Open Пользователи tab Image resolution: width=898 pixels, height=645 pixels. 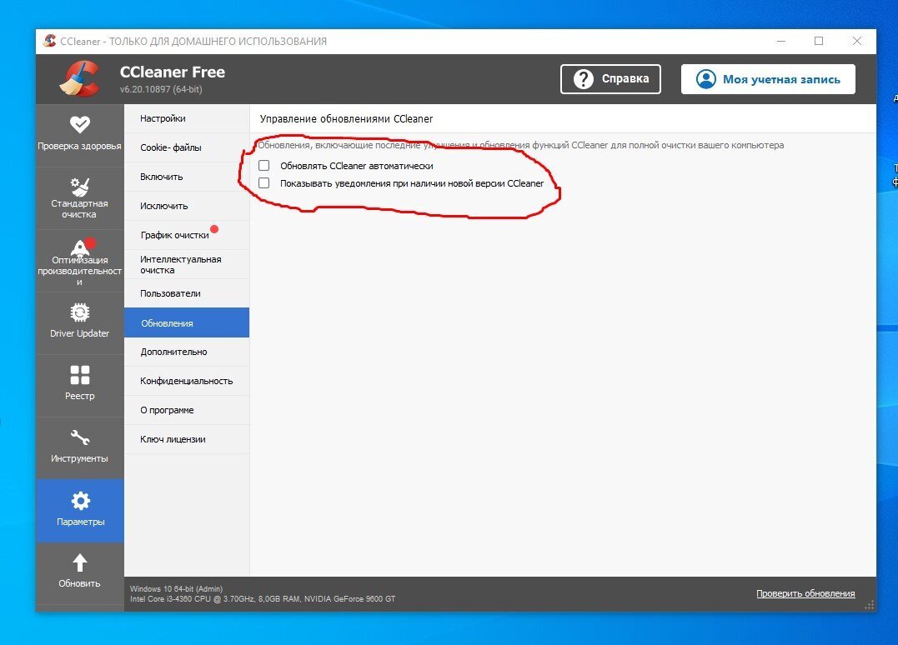(187, 293)
